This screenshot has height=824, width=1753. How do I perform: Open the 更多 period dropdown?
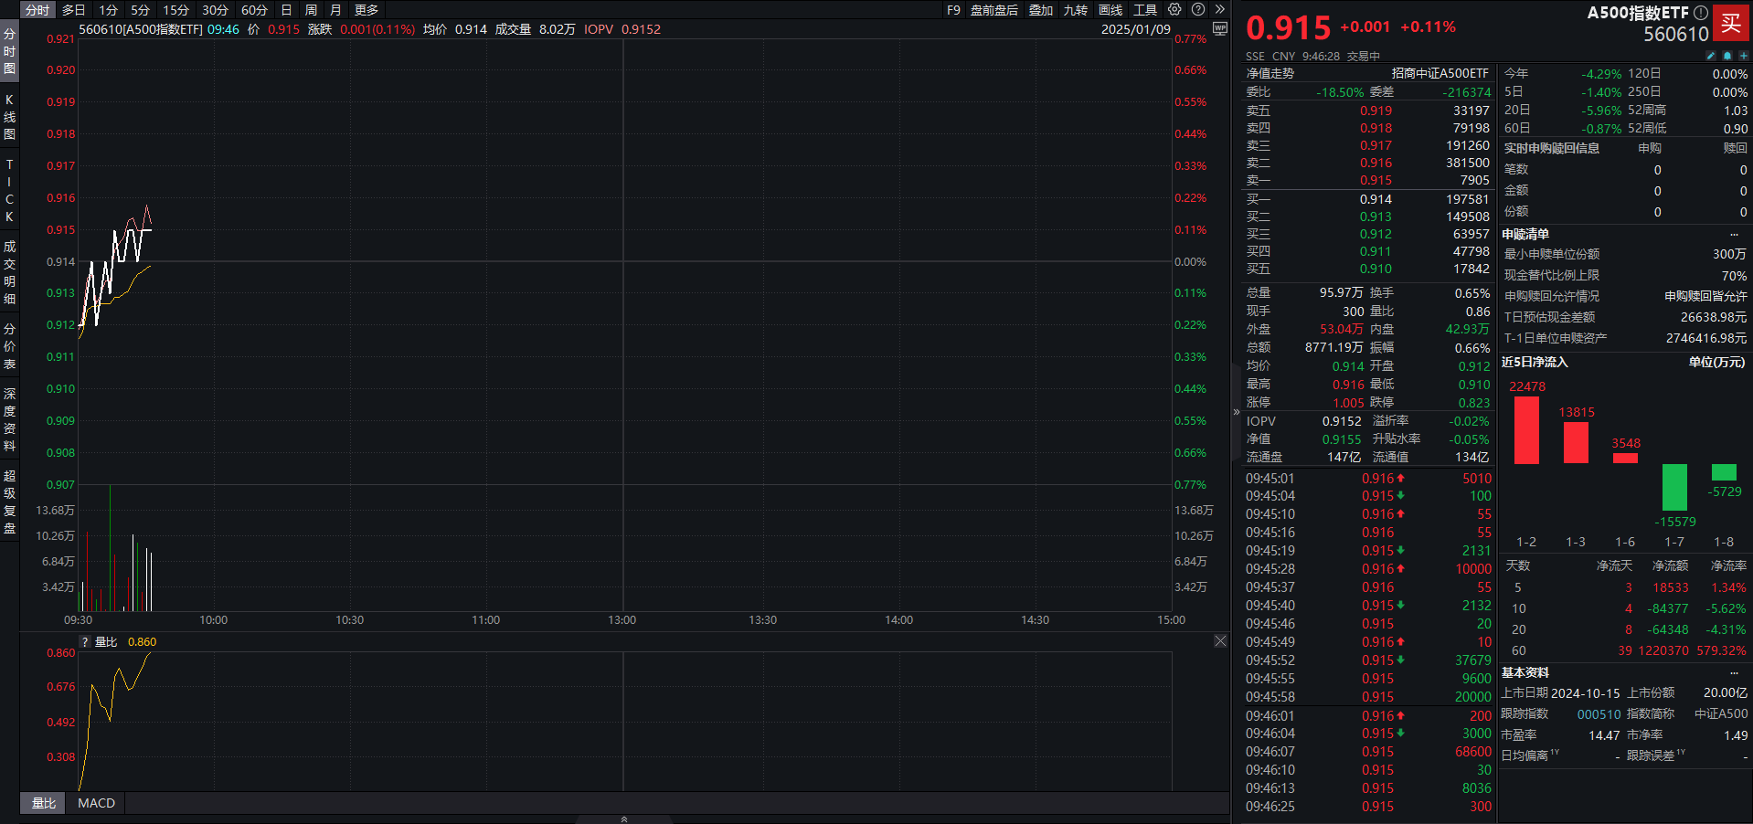(367, 10)
